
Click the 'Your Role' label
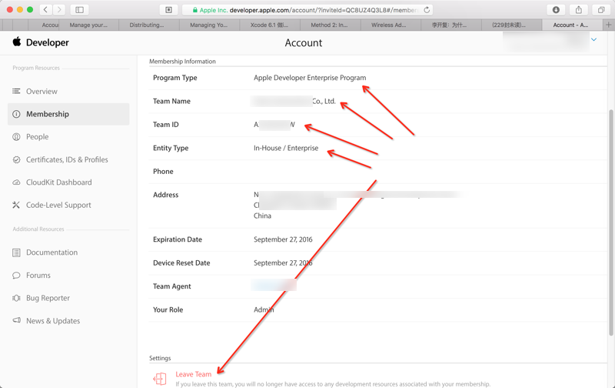(x=168, y=309)
